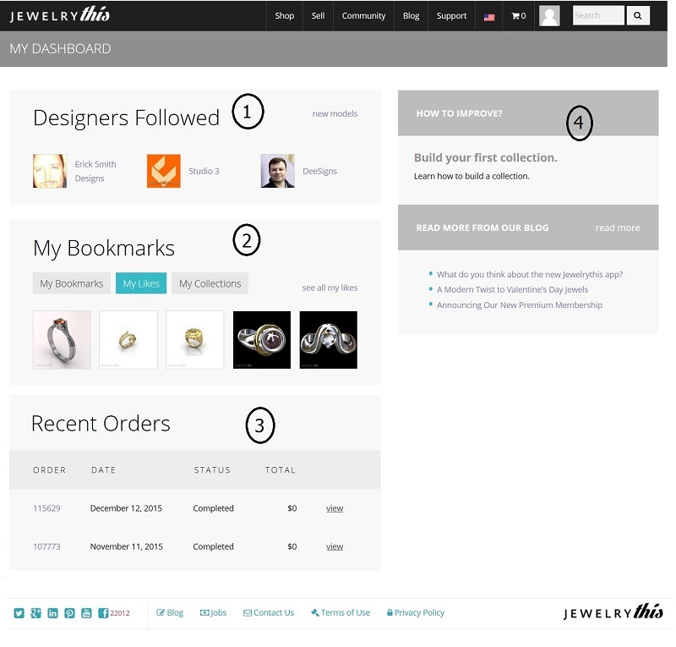Open the Support menu

451,16
